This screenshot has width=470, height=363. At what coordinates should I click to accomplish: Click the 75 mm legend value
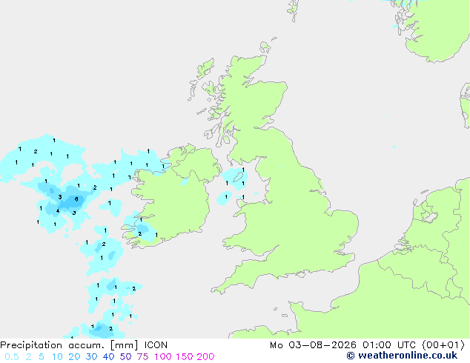(x=142, y=357)
